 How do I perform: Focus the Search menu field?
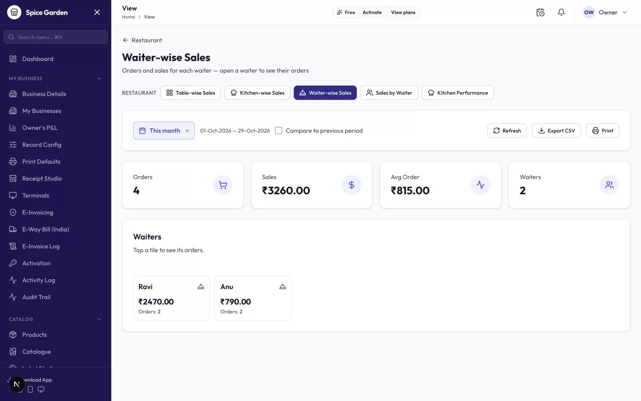(56, 37)
